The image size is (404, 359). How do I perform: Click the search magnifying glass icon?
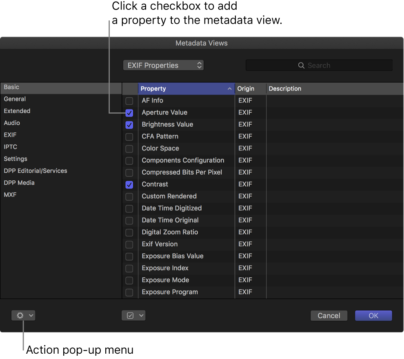pos(301,65)
